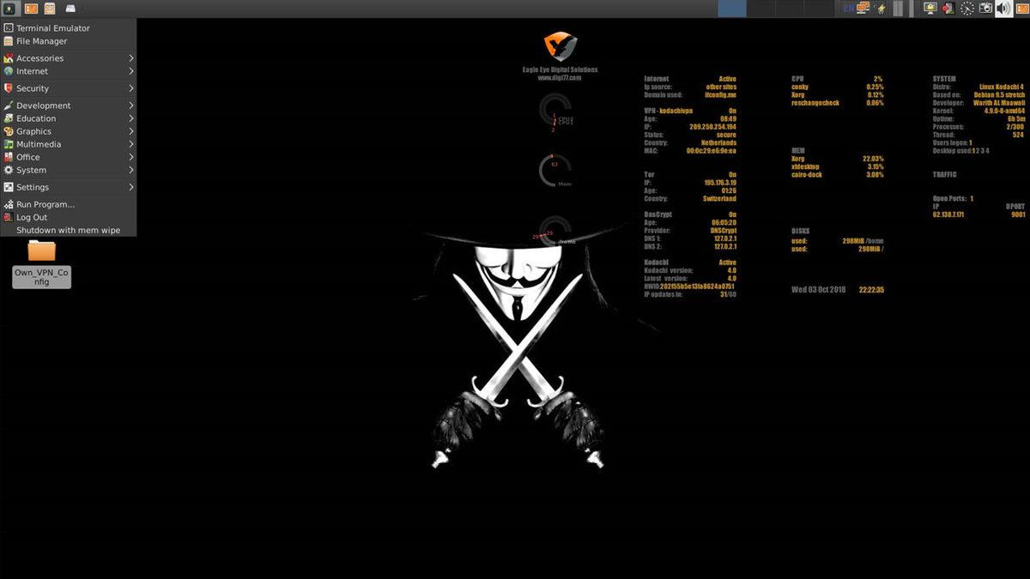Open the clock icon in system tray
This screenshot has width=1030, height=579.
[x=967, y=8]
